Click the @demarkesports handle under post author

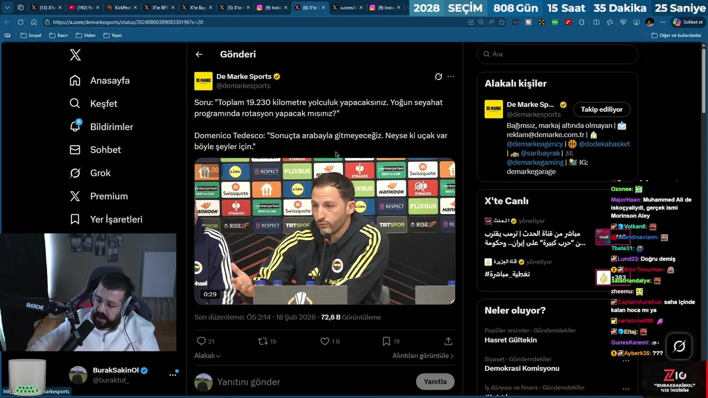coord(243,86)
